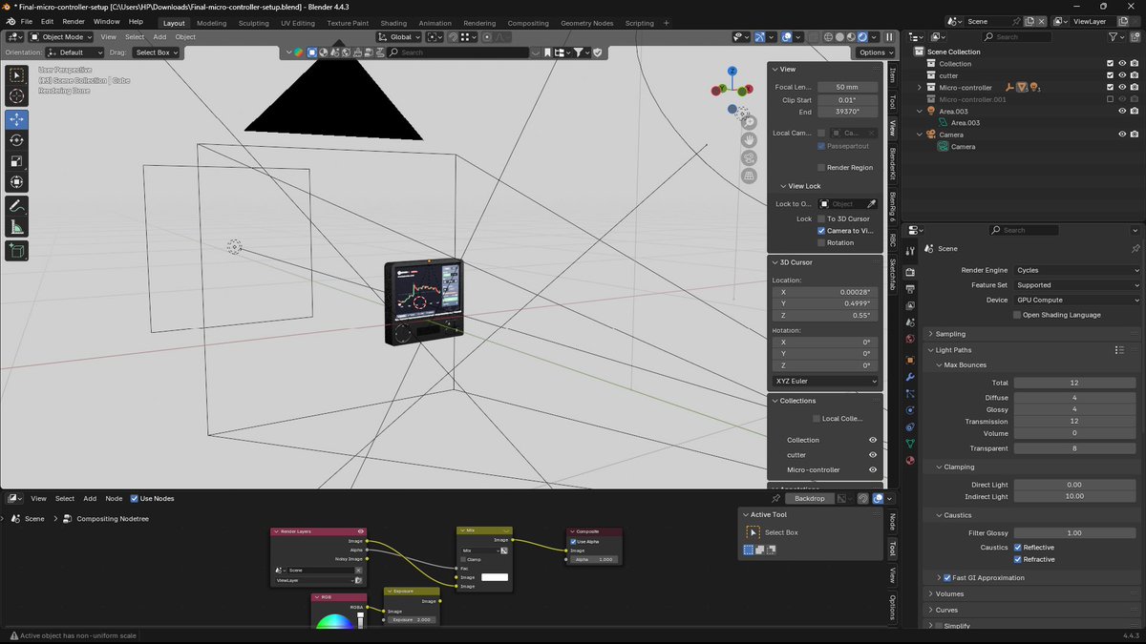The image size is (1146, 644).
Task: Click the zoom view magnifier gizmo
Action: click(750, 122)
